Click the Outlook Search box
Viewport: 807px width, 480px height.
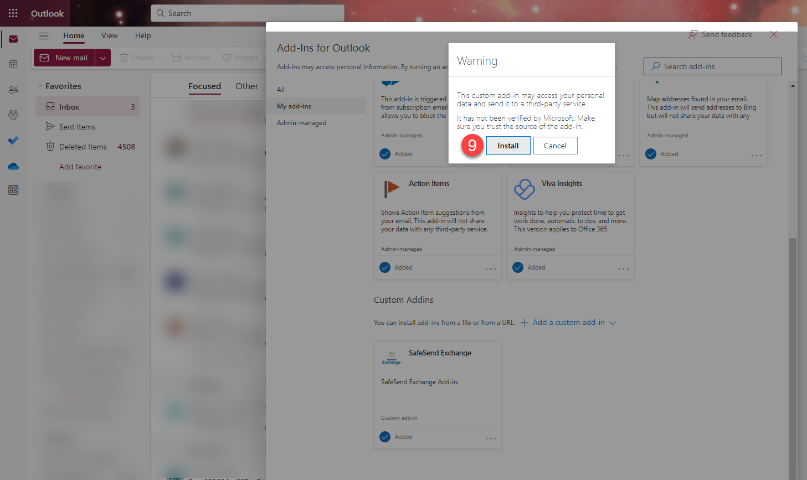tap(248, 13)
